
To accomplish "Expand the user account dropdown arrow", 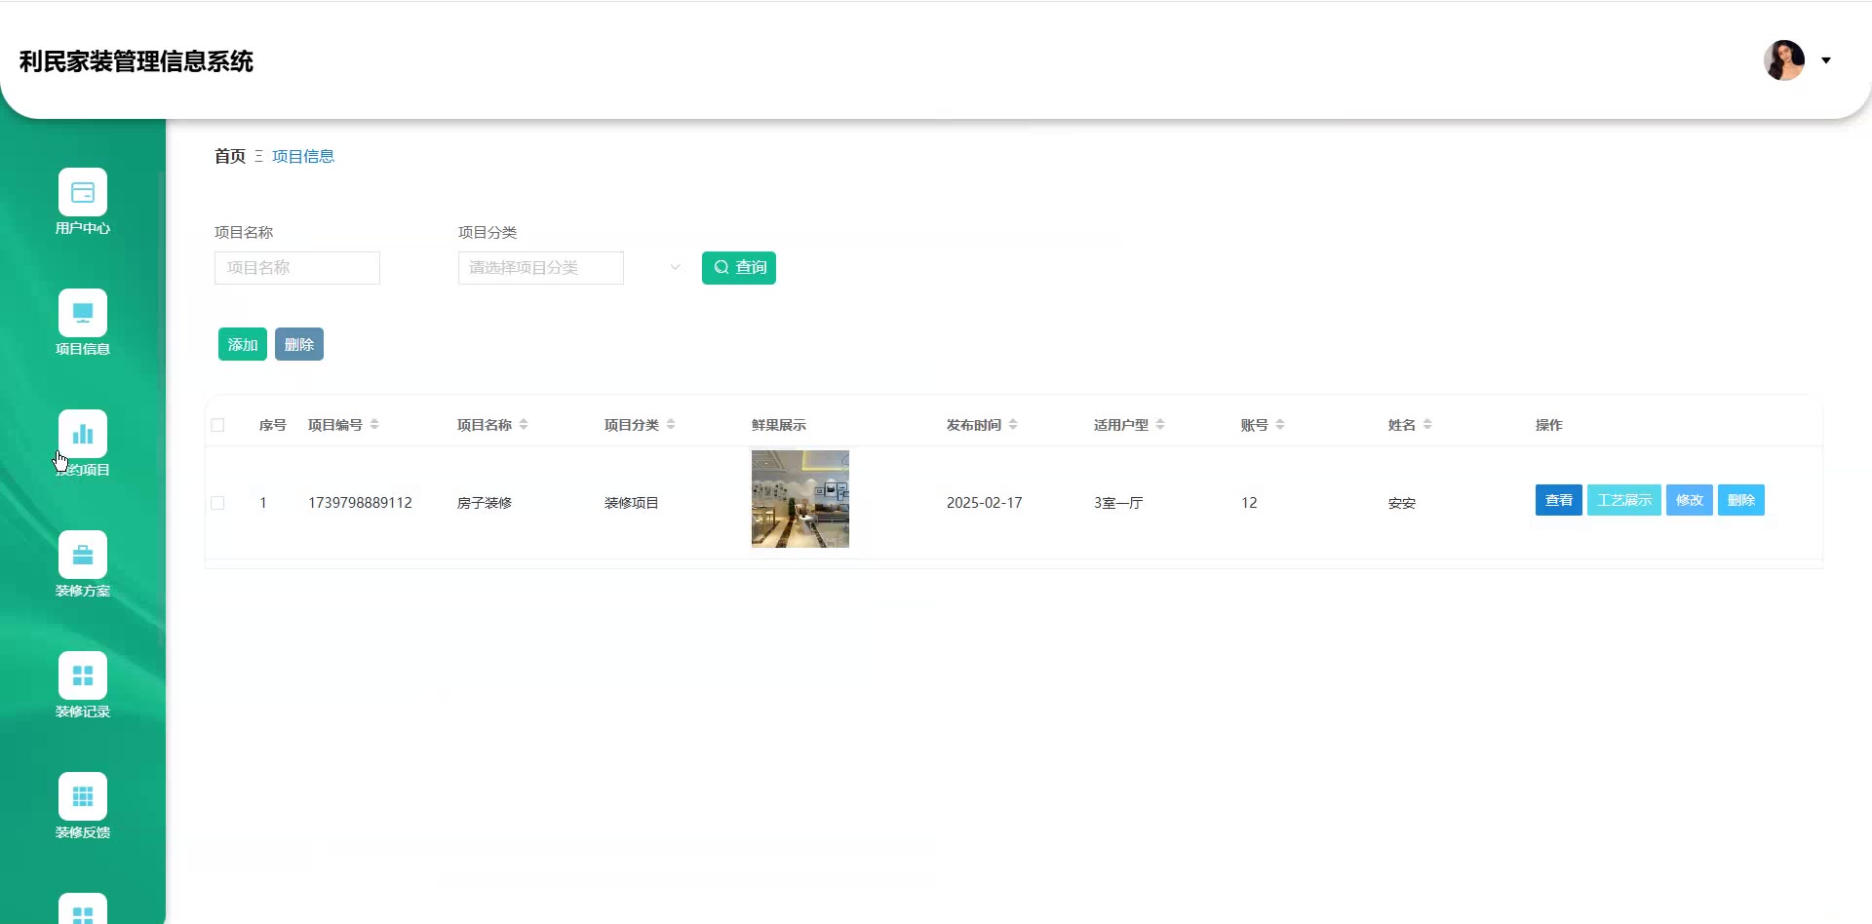I will [1826, 60].
